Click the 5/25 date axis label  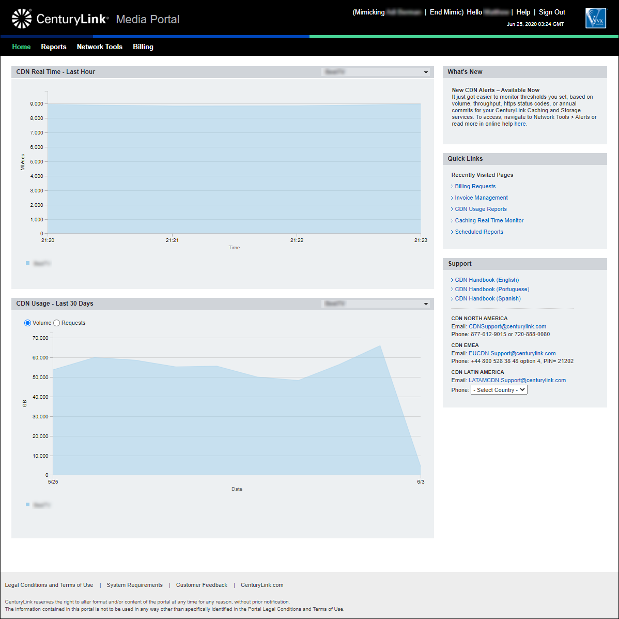click(53, 482)
